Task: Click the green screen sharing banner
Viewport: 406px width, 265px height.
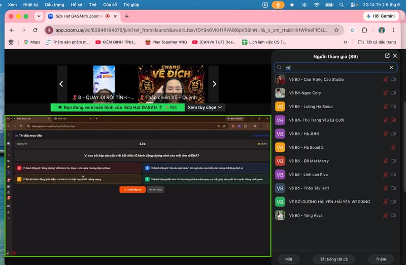Action: [x=118, y=107]
